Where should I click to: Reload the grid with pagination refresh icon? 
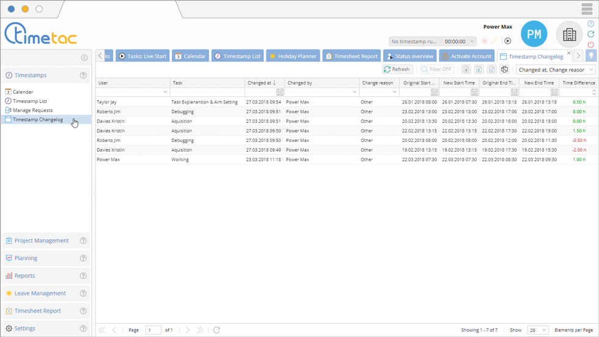pos(216,330)
